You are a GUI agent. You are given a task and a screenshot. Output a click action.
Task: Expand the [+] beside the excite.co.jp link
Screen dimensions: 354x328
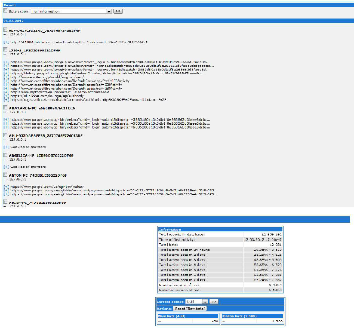(x=5, y=77)
